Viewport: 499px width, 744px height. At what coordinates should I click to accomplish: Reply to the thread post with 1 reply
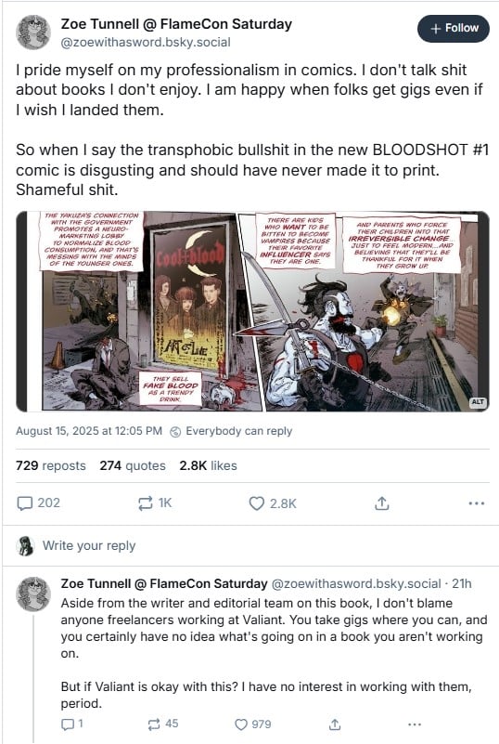pyautogui.click(x=72, y=724)
